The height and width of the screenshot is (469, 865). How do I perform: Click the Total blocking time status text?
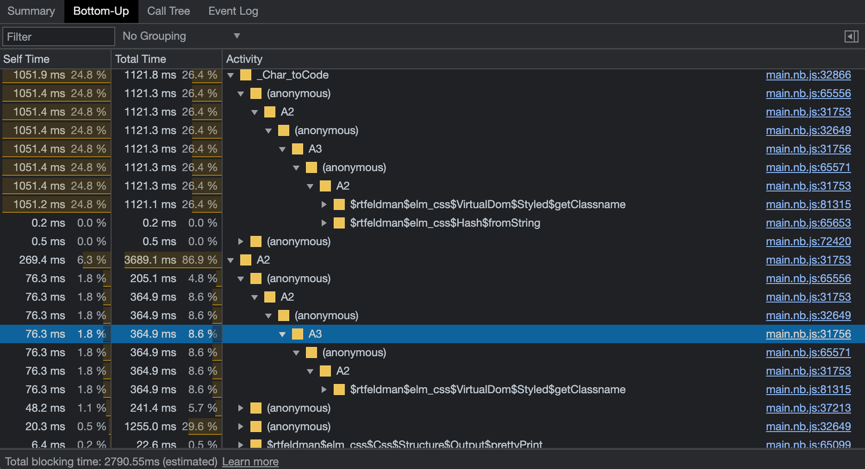click(x=111, y=461)
